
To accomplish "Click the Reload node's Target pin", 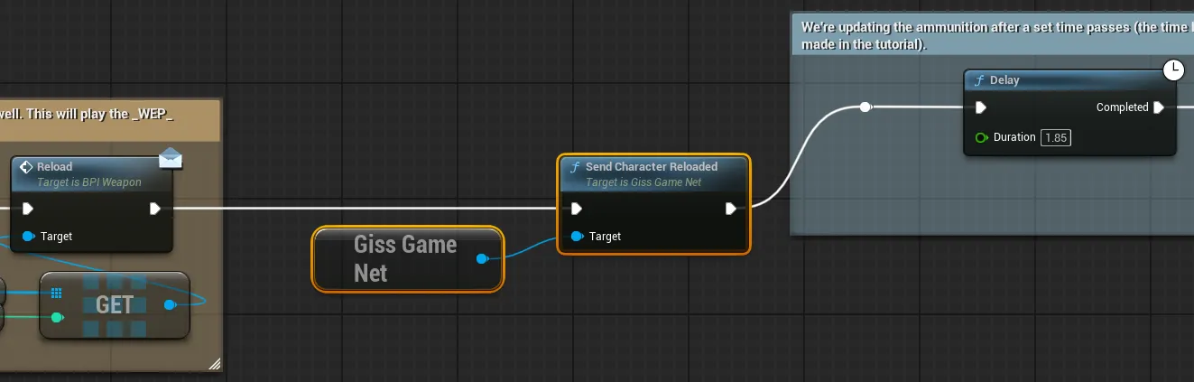I will [28, 237].
